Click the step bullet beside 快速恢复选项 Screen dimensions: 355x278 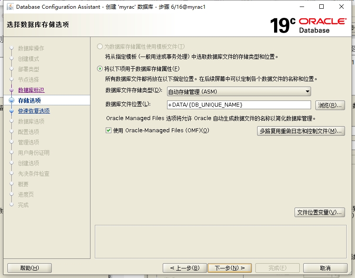click(12, 111)
